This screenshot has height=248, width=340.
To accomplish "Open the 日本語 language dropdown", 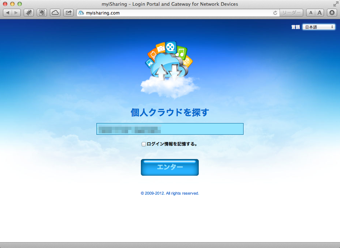I will click(319, 27).
